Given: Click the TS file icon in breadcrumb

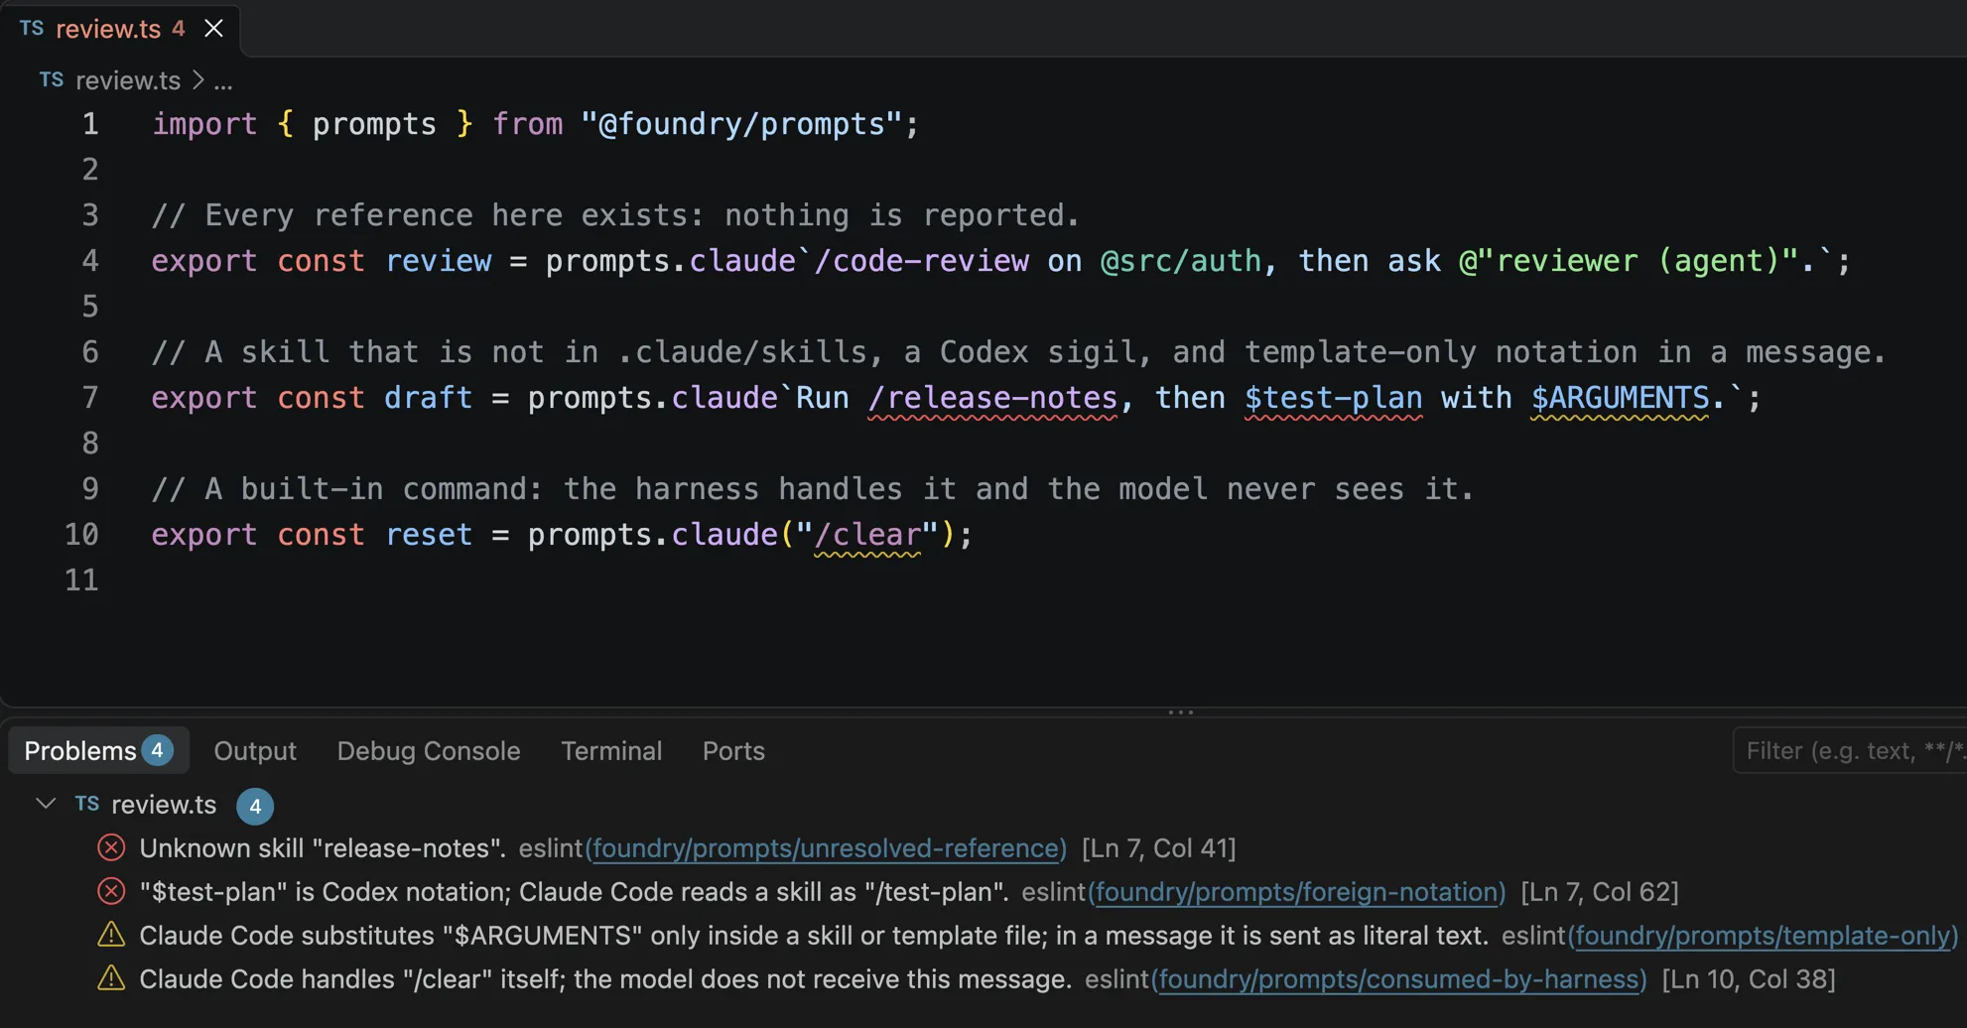Looking at the screenshot, I should [52, 80].
